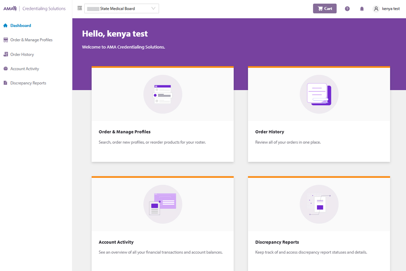Click the Order & Manage Profiles sidebar icon
This screenshot has height=271, width=406.
[x=6, y=40]
